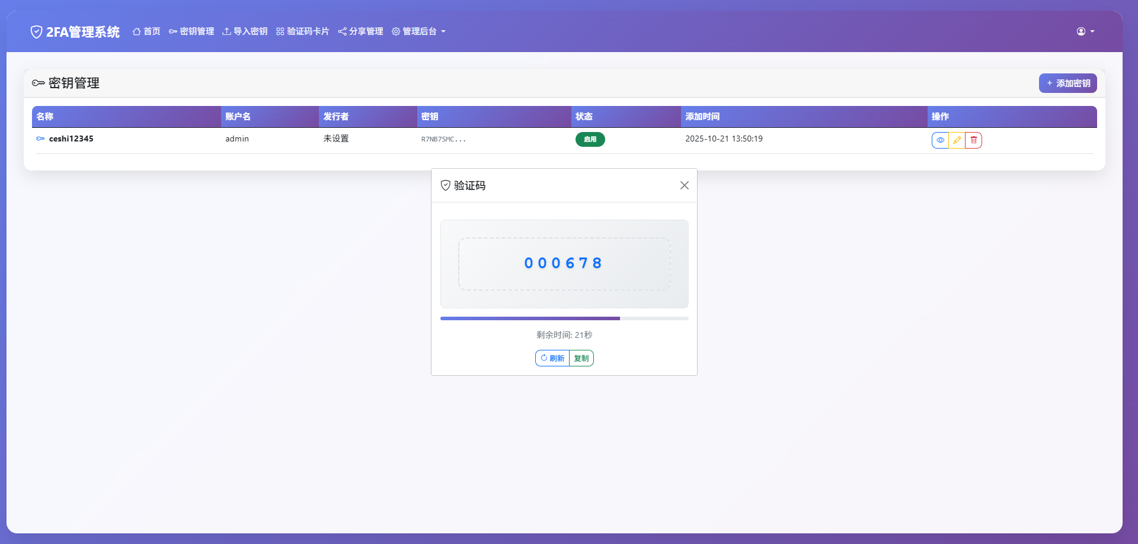Click the shield icon in 验证码 dialog header
The height and width of the screenshot is (544, 1138).
click(446, 185)
